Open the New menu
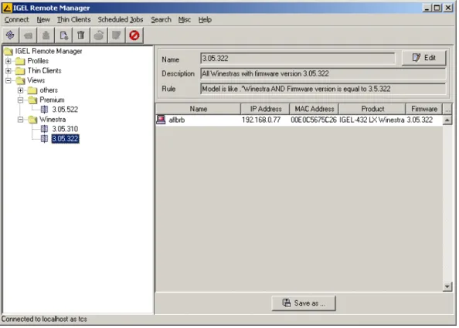The width and height of the screenshot is (459, 328). click(43, 19)
